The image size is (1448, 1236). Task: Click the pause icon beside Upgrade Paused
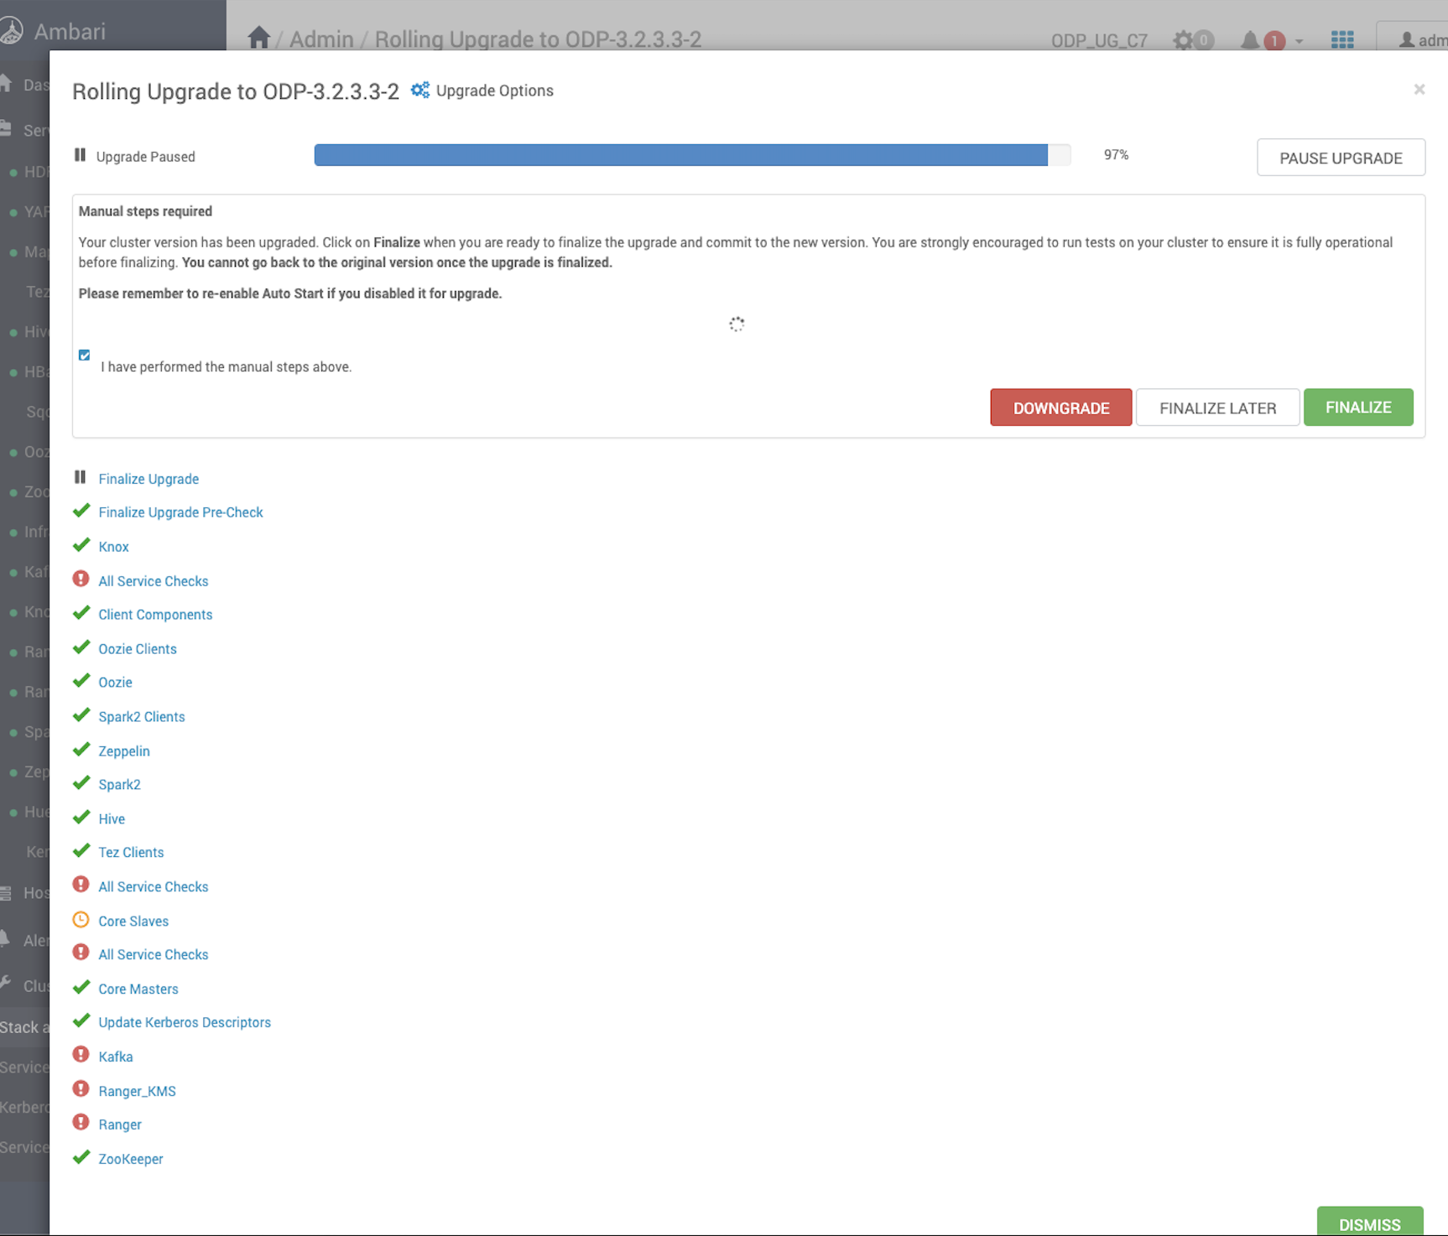(x=80, y=155)
